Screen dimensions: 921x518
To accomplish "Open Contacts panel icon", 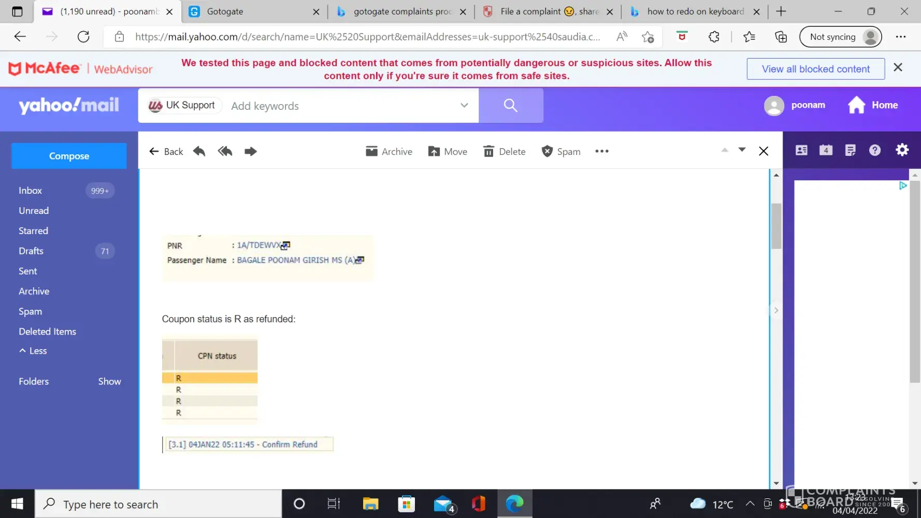I will [x=801, y=150].
